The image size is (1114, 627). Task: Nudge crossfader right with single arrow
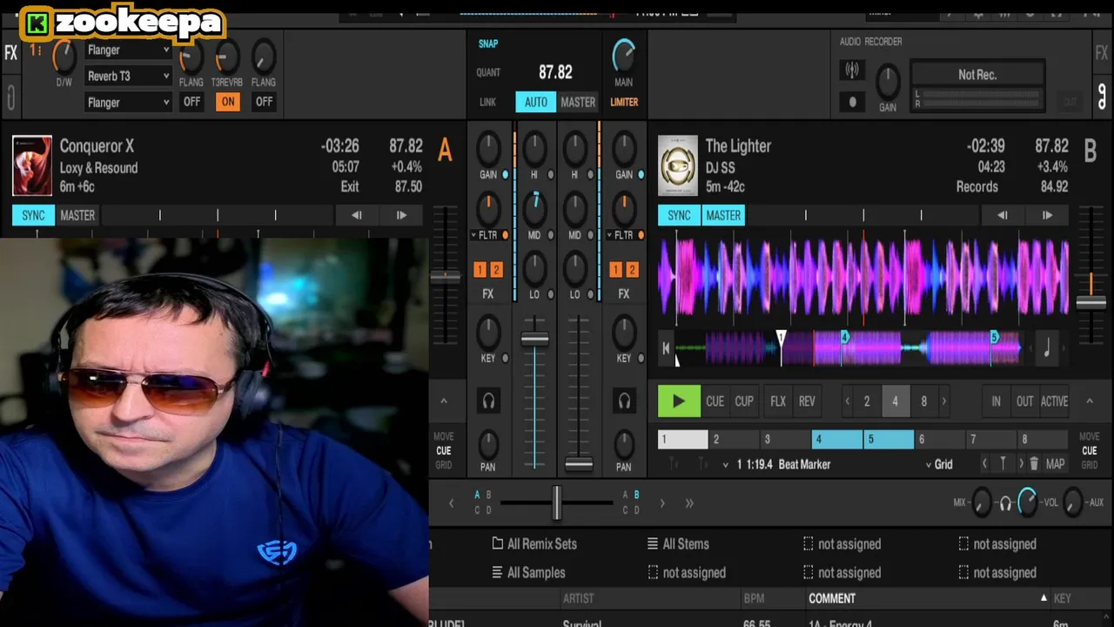pos(662,502)
